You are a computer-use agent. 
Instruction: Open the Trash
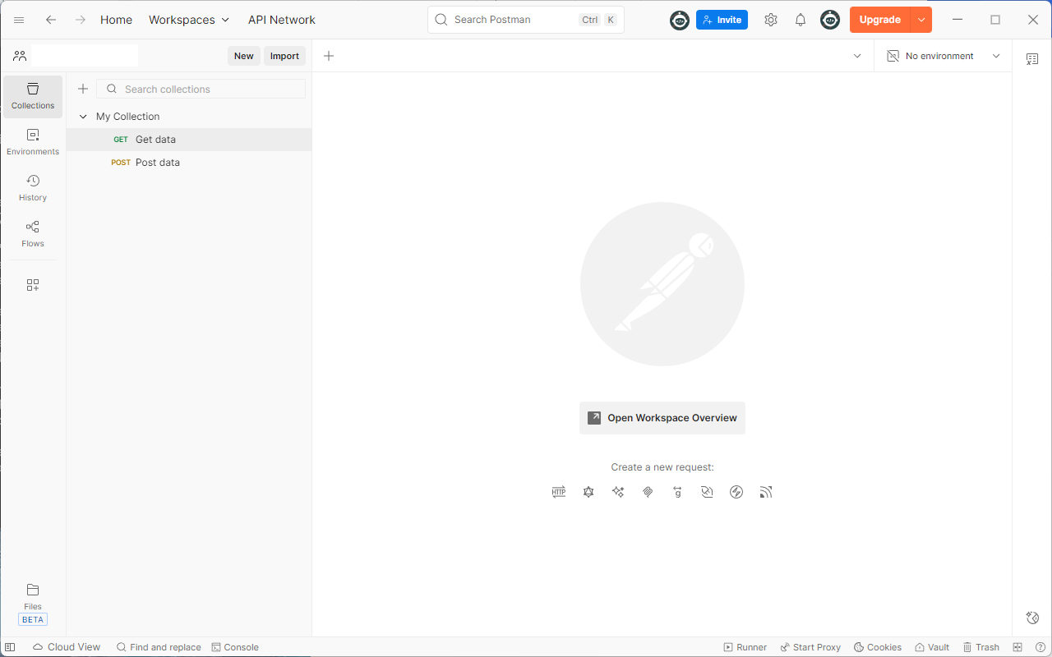click(x=980, y=647)
